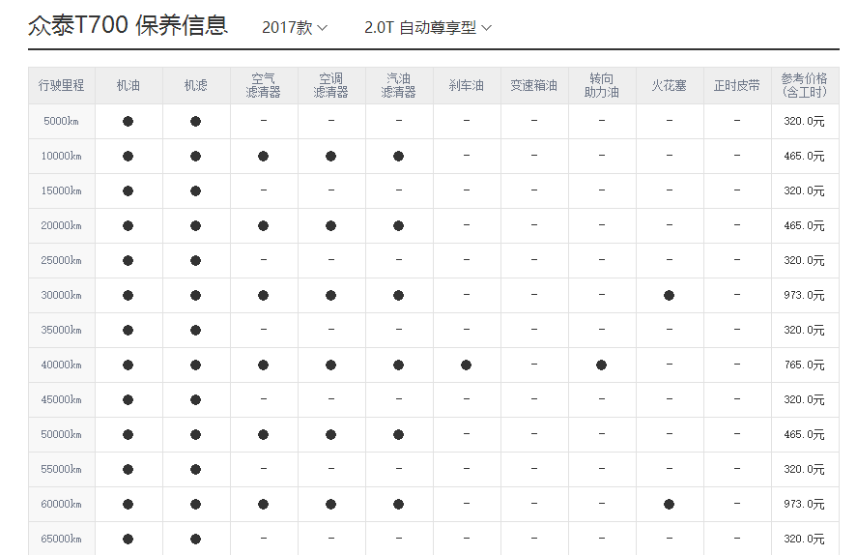Select the 35000km mileage row label
This screenshot has width=857, height=555.
coord(61,330)
